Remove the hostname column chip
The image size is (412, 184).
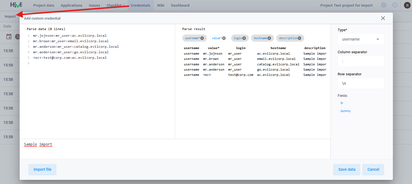click(x=269, y=38)
